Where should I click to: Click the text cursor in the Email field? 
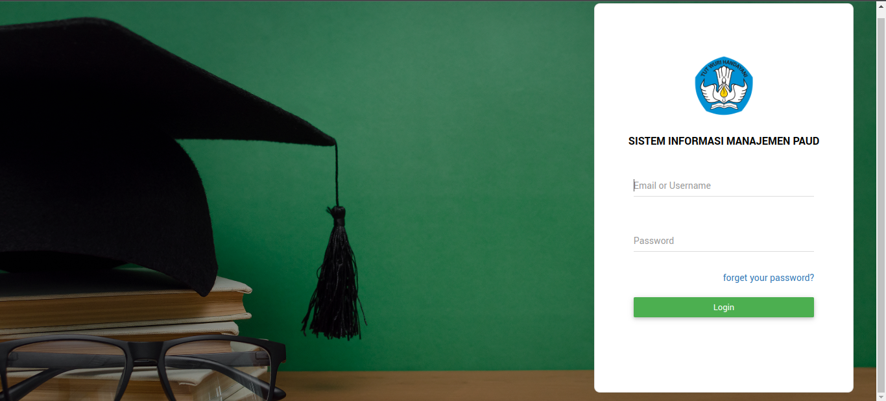634,185
